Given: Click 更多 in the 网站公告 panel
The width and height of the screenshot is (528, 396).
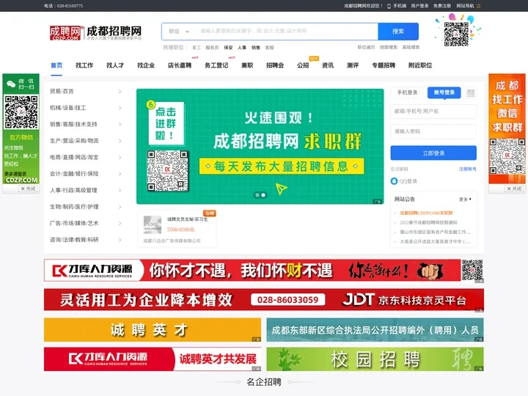Looking at the screenshot, I should tap(465, 199).
